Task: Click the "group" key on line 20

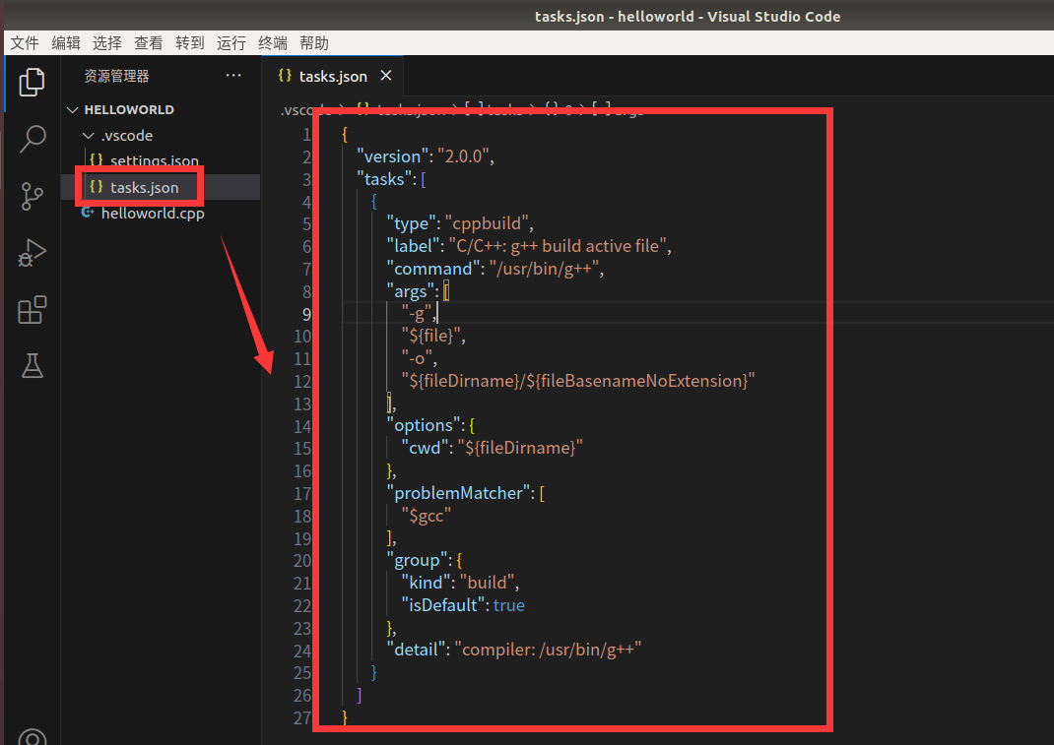Action: coord(417,560)
